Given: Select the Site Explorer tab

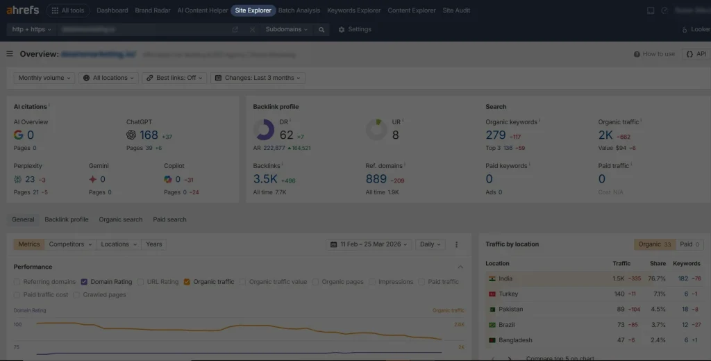Looking at the screenshot, I should coord(253,10).
